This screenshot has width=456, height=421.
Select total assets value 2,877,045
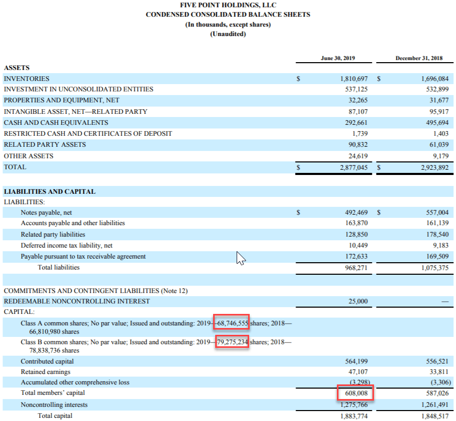coord(354,168)
